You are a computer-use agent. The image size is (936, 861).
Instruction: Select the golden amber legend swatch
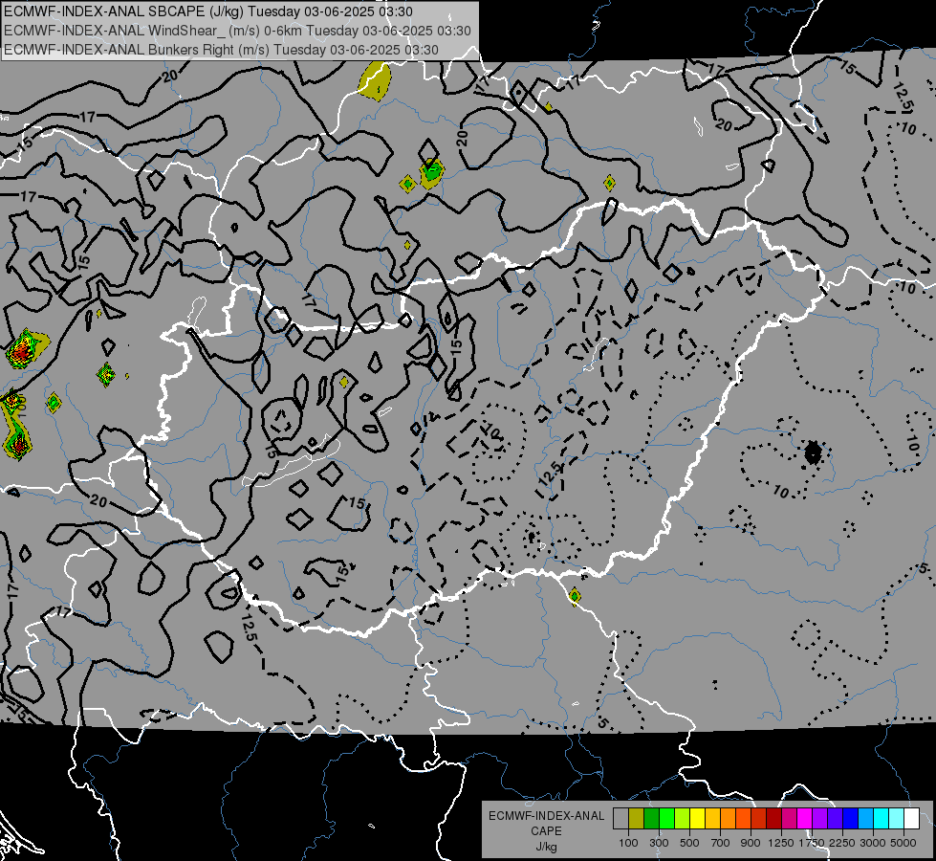tap(712, 819)
